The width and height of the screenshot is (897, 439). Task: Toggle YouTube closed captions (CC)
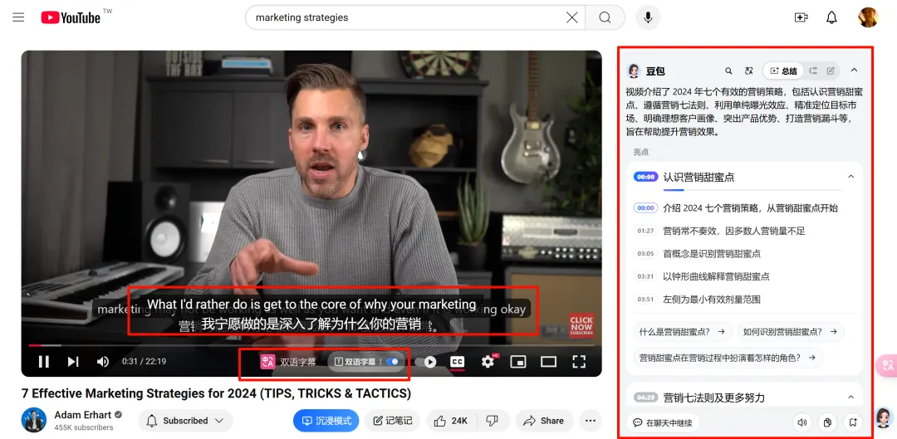tap(457, 362)
